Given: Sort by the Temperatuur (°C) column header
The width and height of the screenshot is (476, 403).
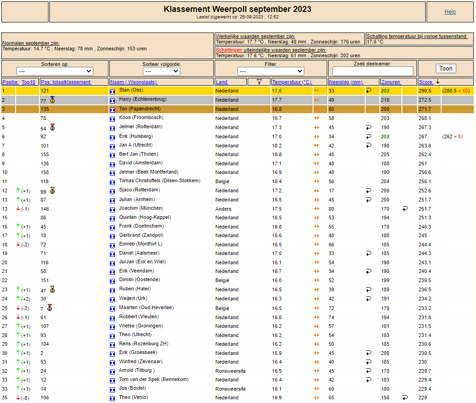Looking at the screenshot, I should 292,82.
